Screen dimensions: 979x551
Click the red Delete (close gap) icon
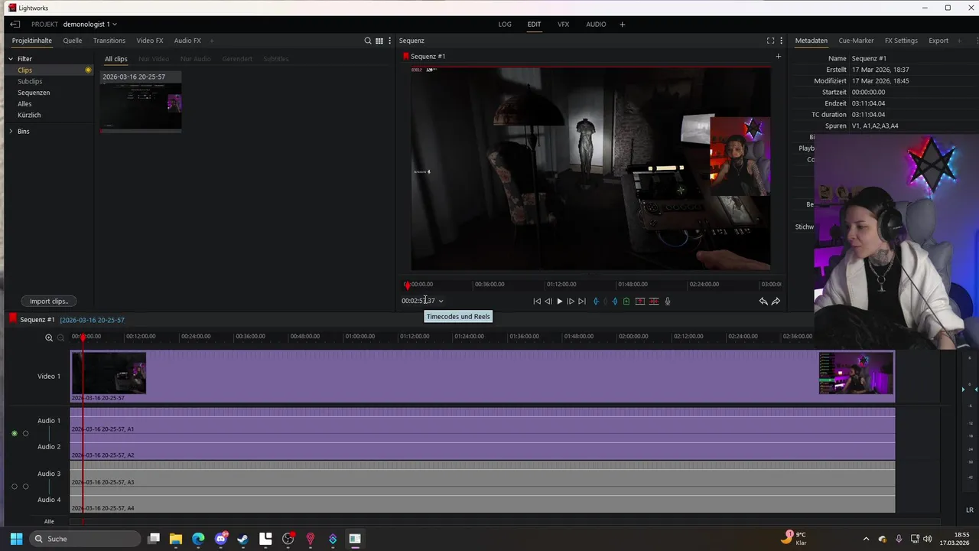click(x=654, y=302)
